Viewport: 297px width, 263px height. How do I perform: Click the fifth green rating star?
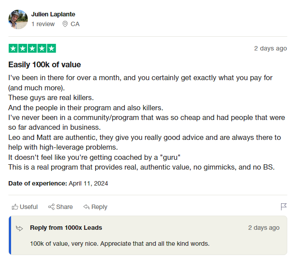pos(51,48)
